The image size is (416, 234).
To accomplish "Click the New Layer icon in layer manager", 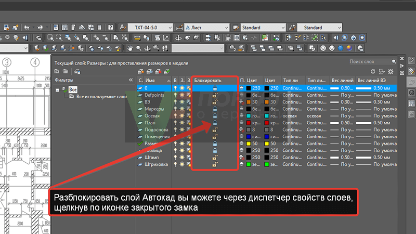I will (140, 72).
